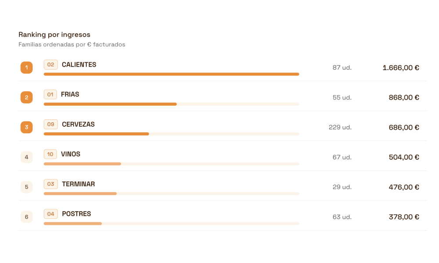Click the rank 5 badge
The height and width of the screenshot is (263, 439).
pyautogui.click(x=27, y=187)
